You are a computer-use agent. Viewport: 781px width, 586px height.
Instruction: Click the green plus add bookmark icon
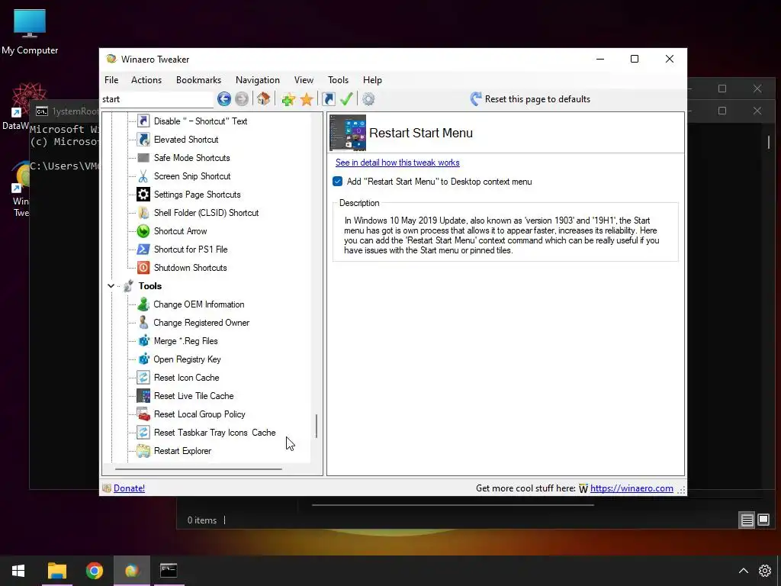[288, 99]
